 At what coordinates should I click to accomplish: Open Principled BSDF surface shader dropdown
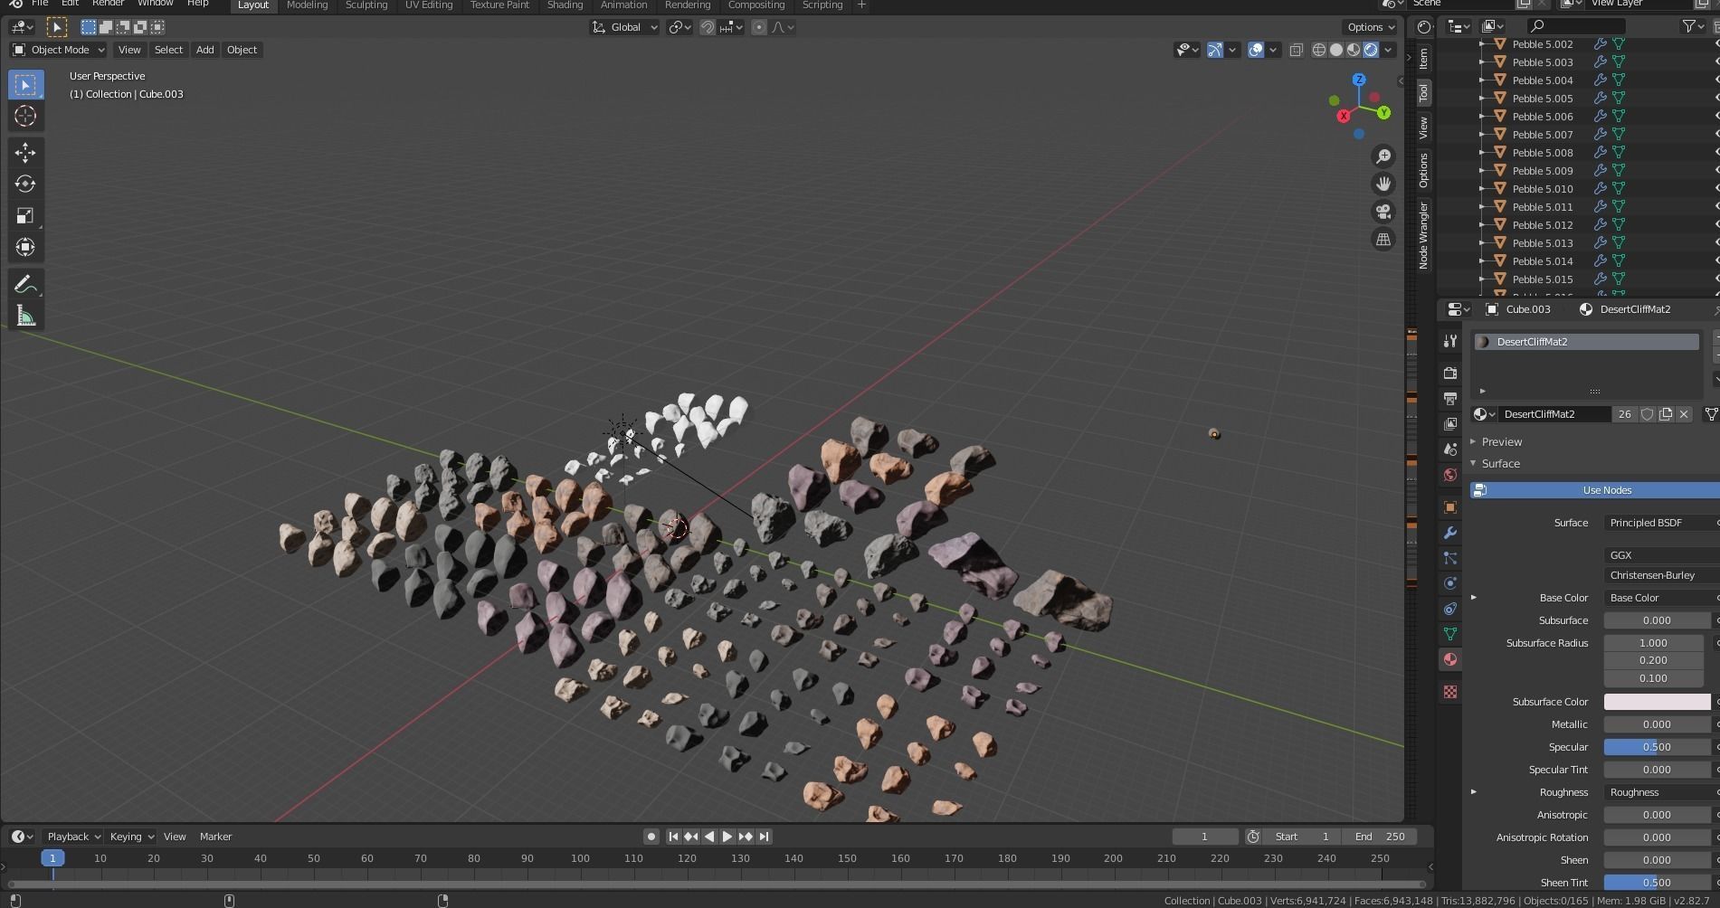(1661, 523)
